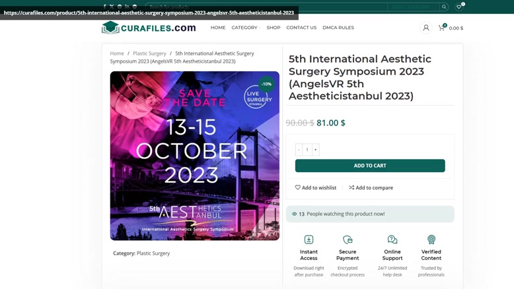Screen dimensions: 514x289
Task: Click the -10% discount badge
Action: pyautogui.click(x=266, y=84)
